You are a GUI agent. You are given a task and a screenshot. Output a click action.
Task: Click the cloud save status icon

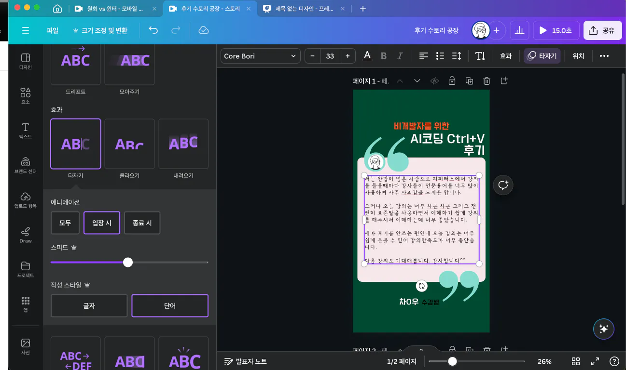203,30
